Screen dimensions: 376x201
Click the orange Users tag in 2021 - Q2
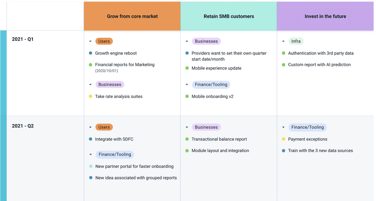(x=104, y=127)
